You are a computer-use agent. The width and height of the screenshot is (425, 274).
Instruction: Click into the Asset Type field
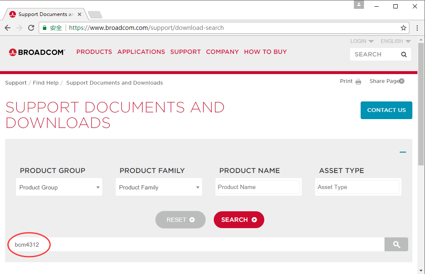click(x=358, y=187)
